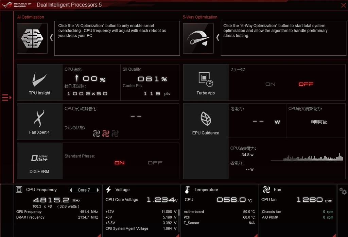Expand CPU Frequency panel corner triangle

pyautogui.click(x=99, y=235)
